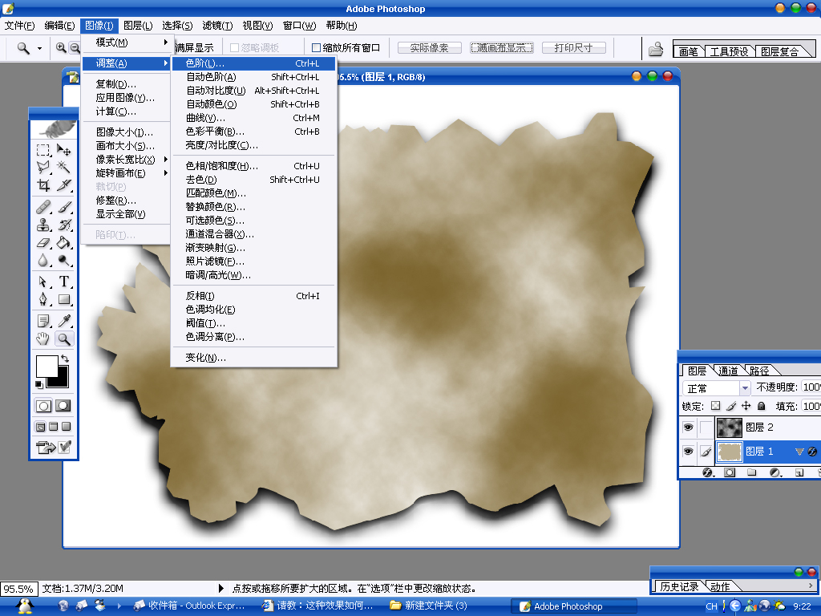Click zoom-in magnifier in options bar
Image resolution: width=821 pixels, height=616 pixels.
pyautogui.click(x=61, y=47)
